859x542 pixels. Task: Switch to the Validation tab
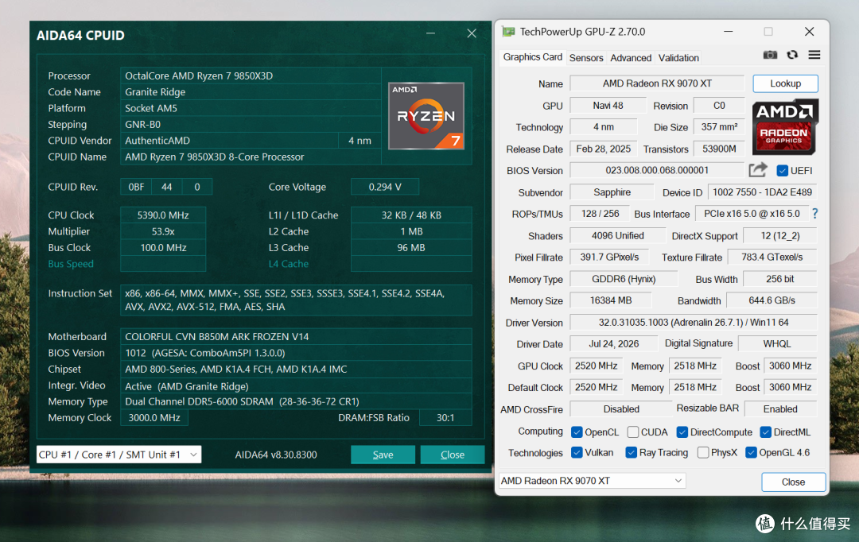pyautogui.click(x=678, y=58)
